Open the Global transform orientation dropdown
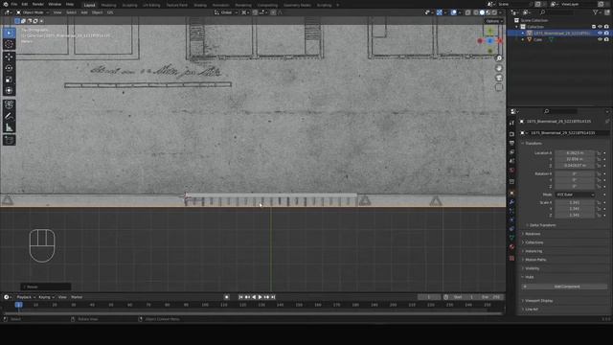The width and height of the screenshot is (613, 345). coord(226,12)
